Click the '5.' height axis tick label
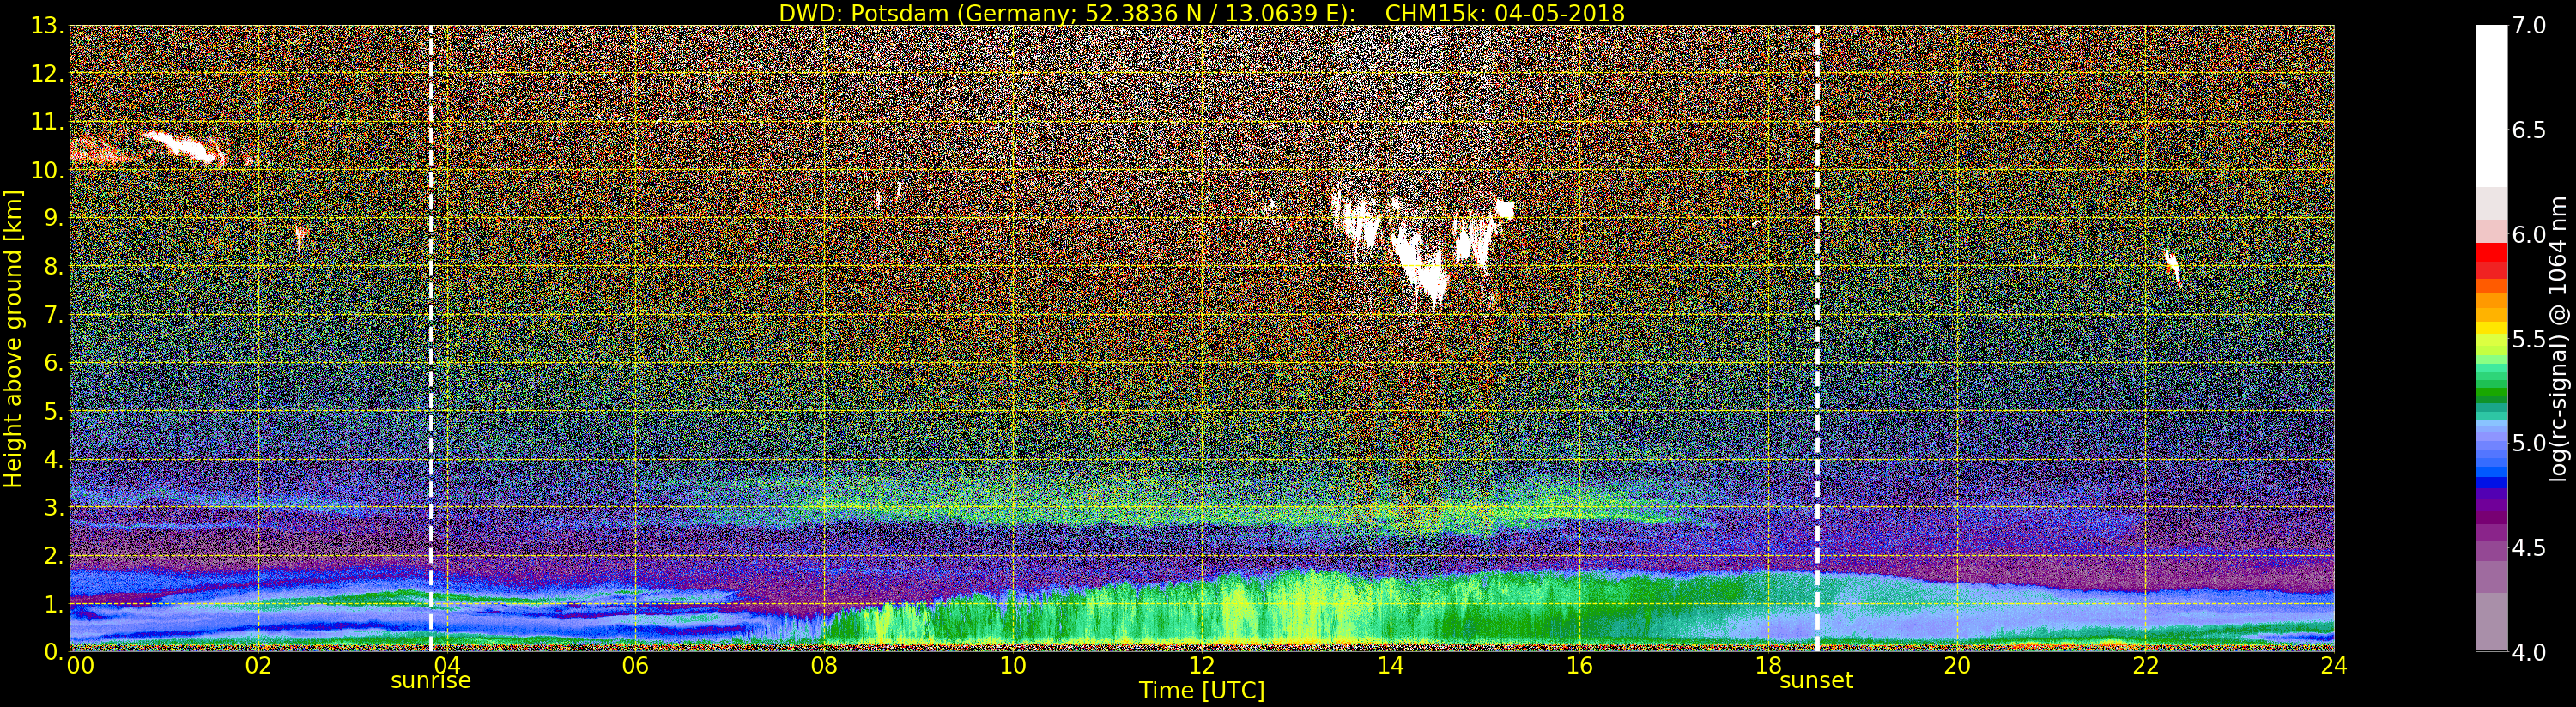2576x707 pixels. click(54, 411)
